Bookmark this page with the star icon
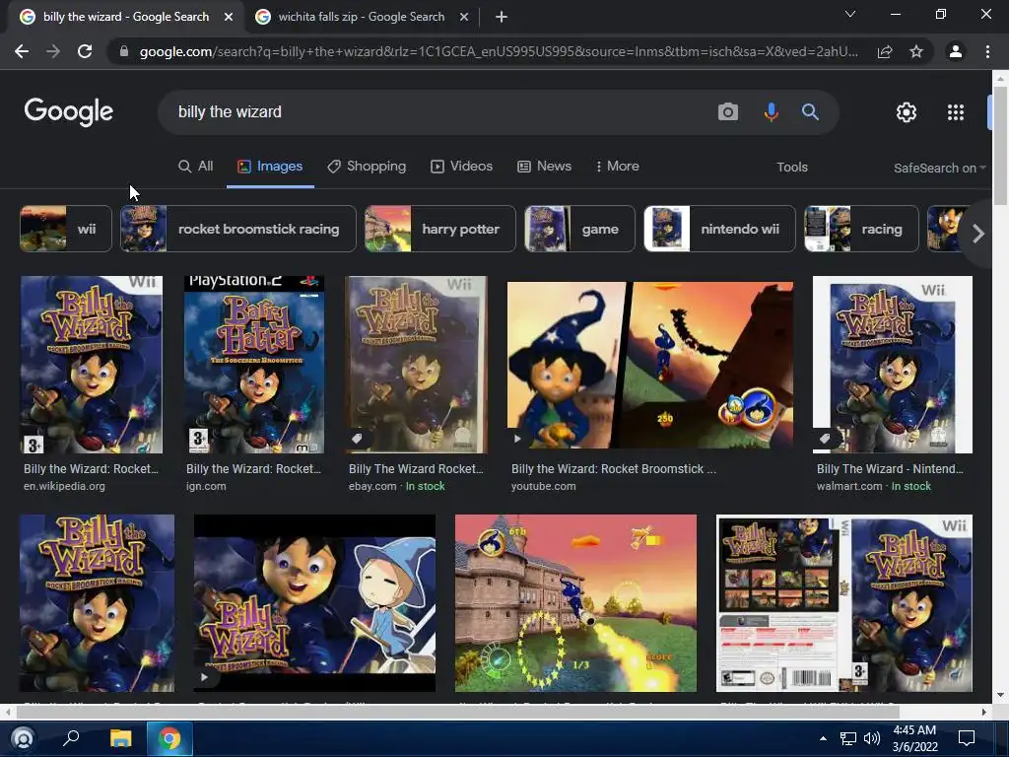This screenshot has width=1009, height=757. pyautogui.click(x=916, y=51)
